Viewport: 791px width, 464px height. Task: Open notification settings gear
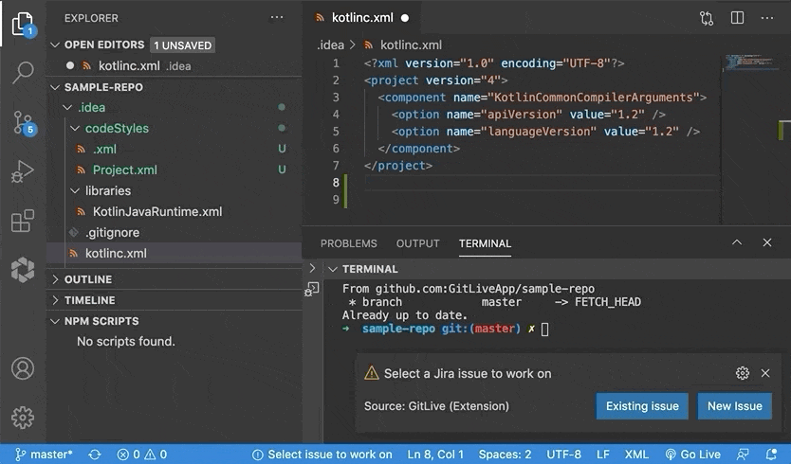tap(742, 373)
